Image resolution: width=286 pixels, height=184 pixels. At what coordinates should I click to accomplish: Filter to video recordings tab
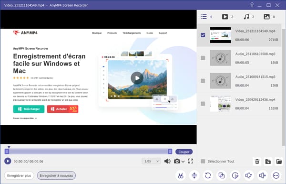(225, 17)
